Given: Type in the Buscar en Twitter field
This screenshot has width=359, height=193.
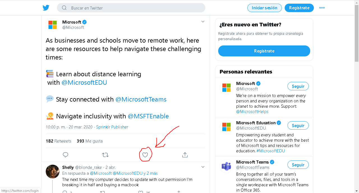Looking at the screenshot, I should click(x=135, y=8).
